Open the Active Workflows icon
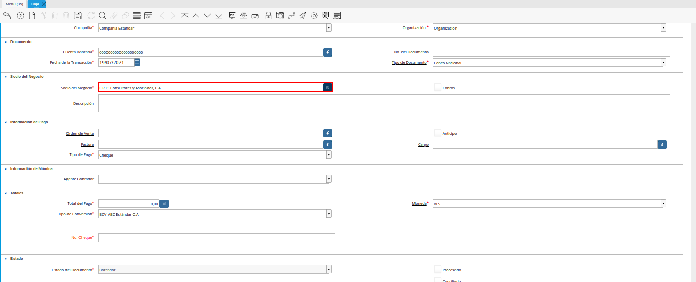This screenshot has height=282, width=696. (291, 16)
